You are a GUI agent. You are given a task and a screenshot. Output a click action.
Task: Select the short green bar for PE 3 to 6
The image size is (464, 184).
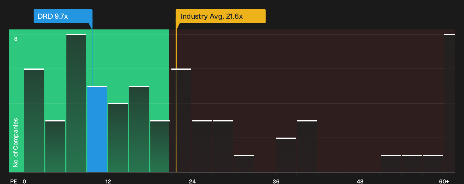(55, 146)
